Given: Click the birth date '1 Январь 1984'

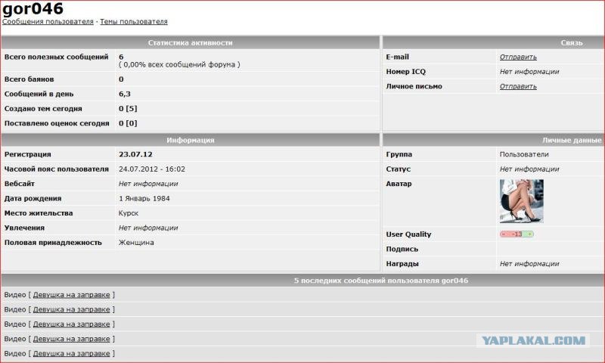Looking at the screenshot, I should 144,198.
